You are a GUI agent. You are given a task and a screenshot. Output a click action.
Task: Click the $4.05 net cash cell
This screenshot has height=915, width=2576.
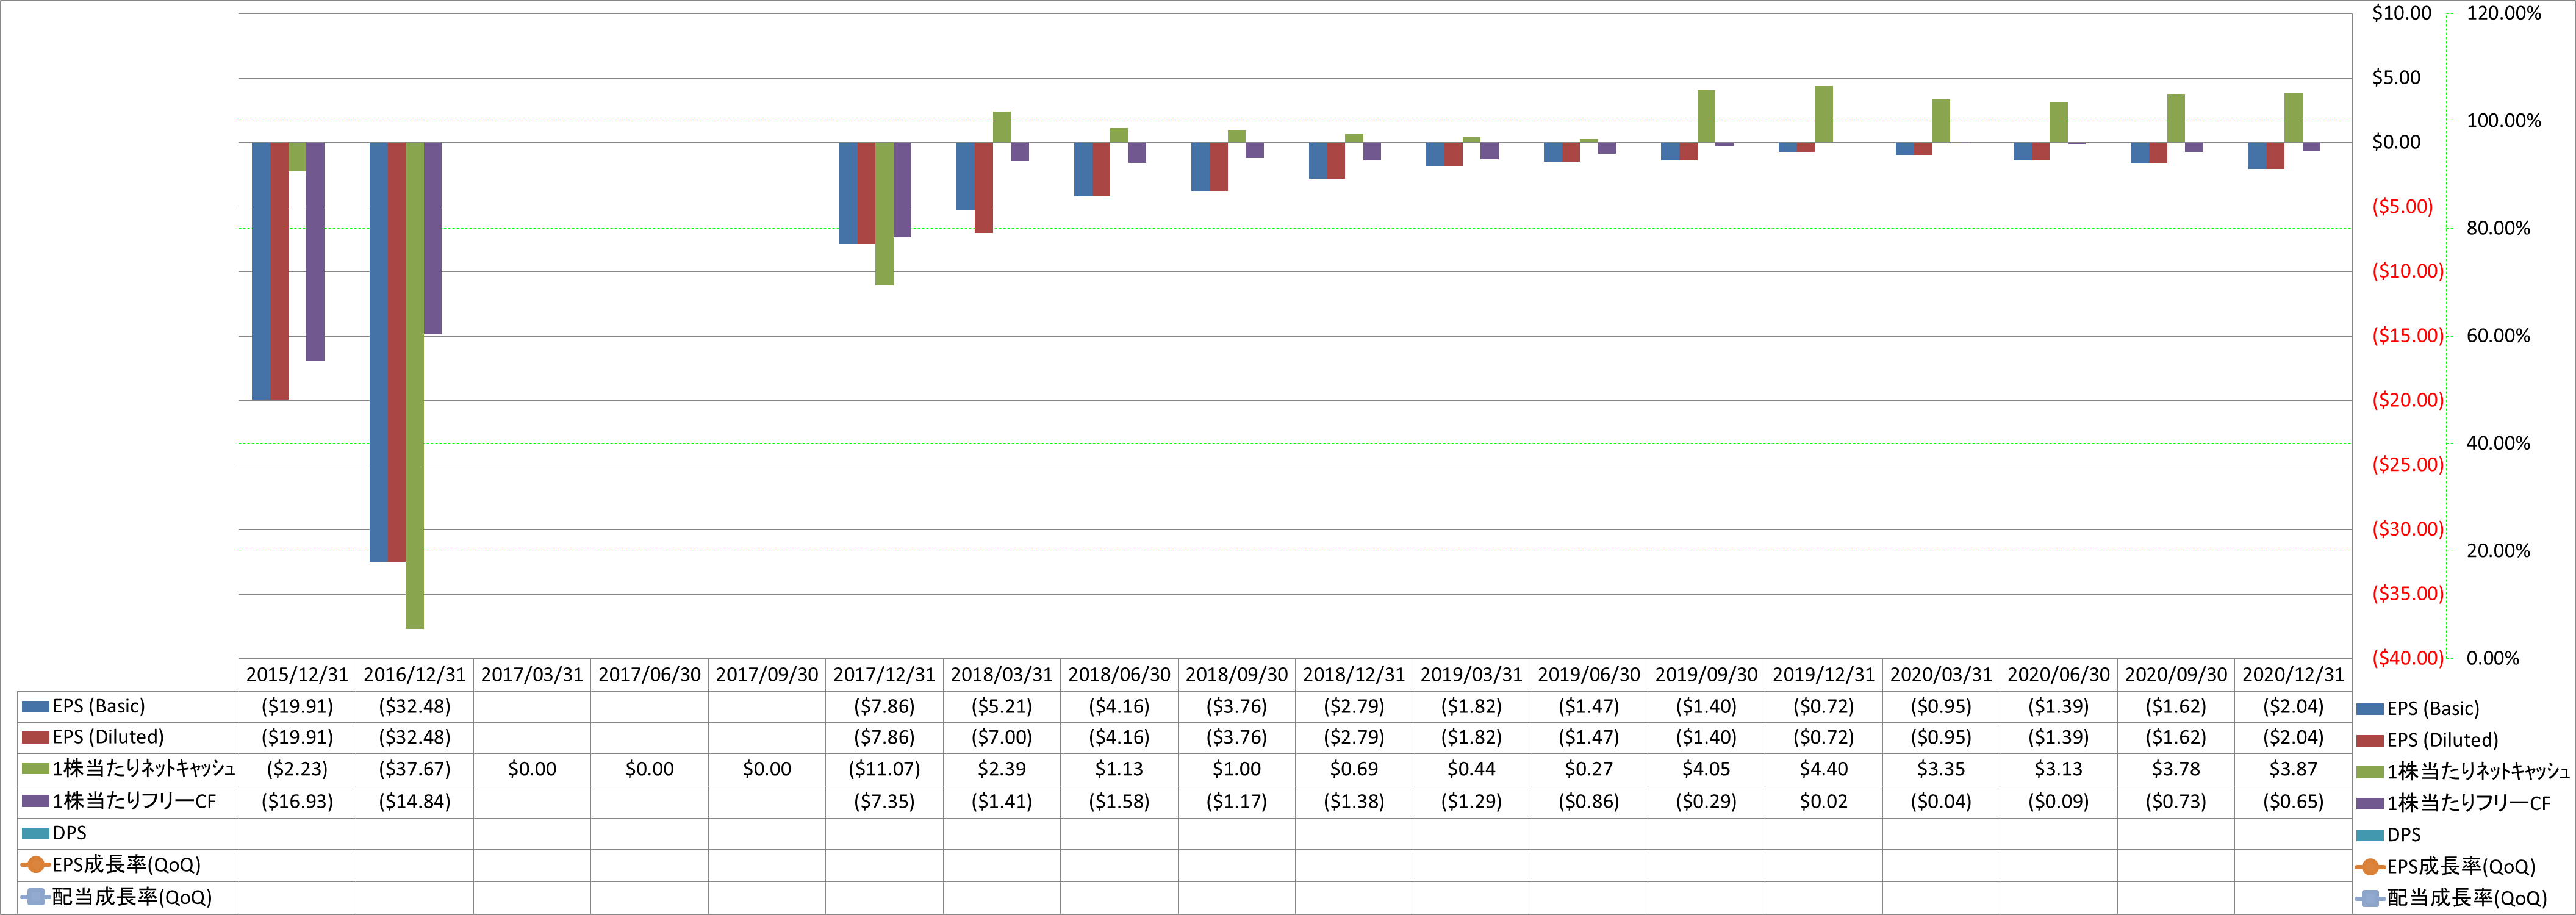(x=1706, y=770)
